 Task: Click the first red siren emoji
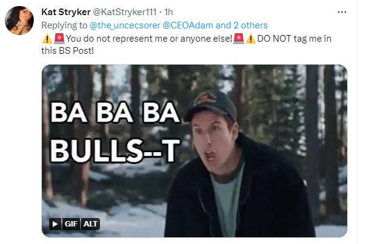click(x=58, y=39)
